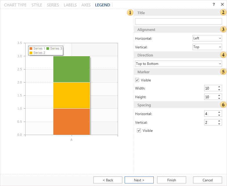Click the Marker Height down arrow

tap(219, 99)
